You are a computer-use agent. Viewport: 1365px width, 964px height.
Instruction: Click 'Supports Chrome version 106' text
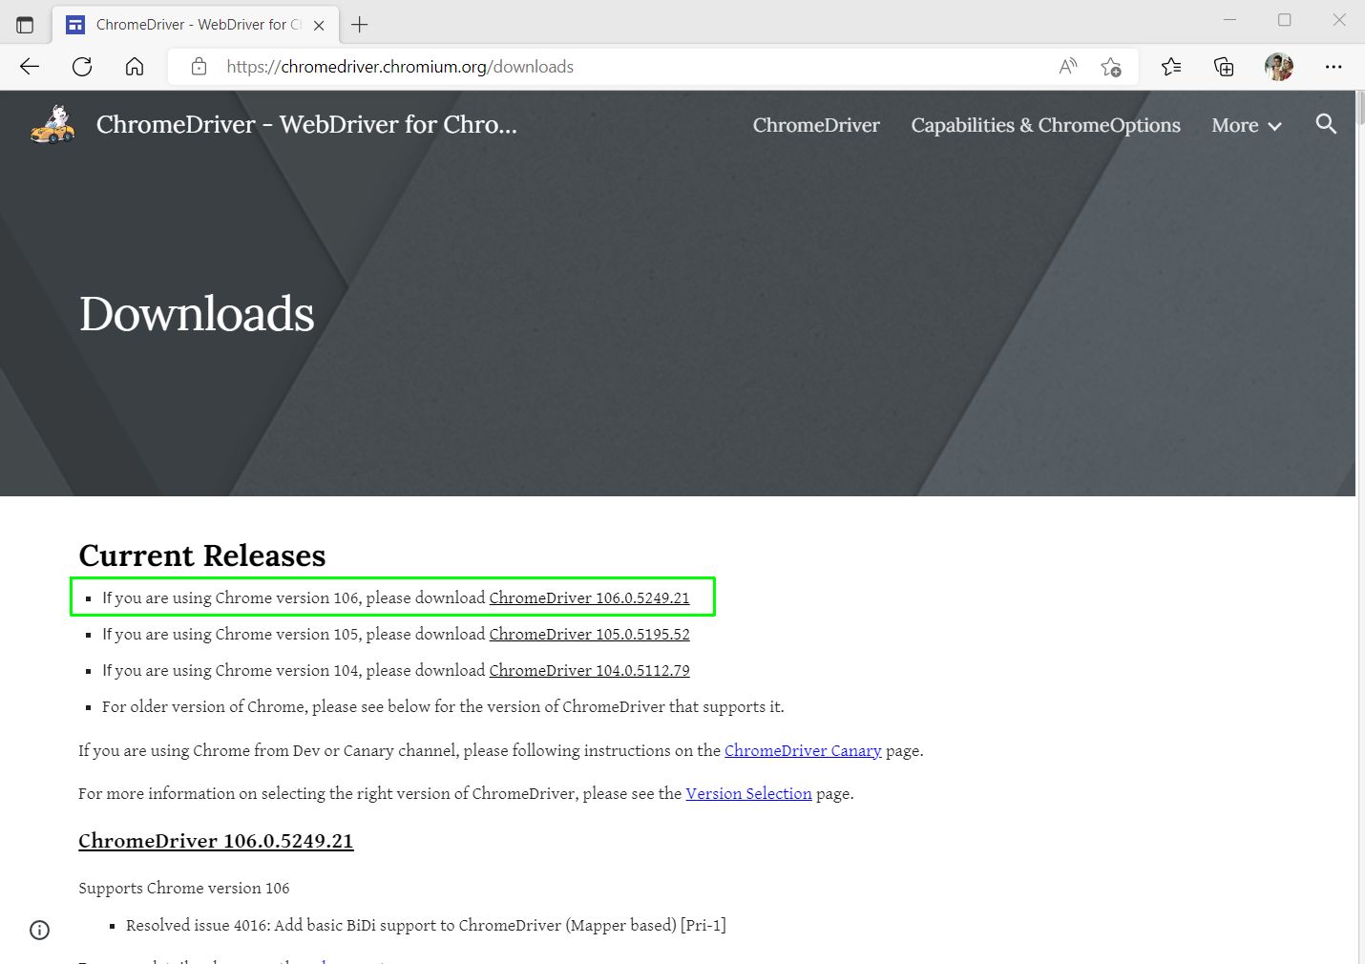(x=183, y=889)
